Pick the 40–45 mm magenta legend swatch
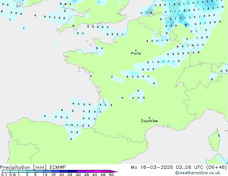The image size is (228, 176). click(x=97, y=171)
